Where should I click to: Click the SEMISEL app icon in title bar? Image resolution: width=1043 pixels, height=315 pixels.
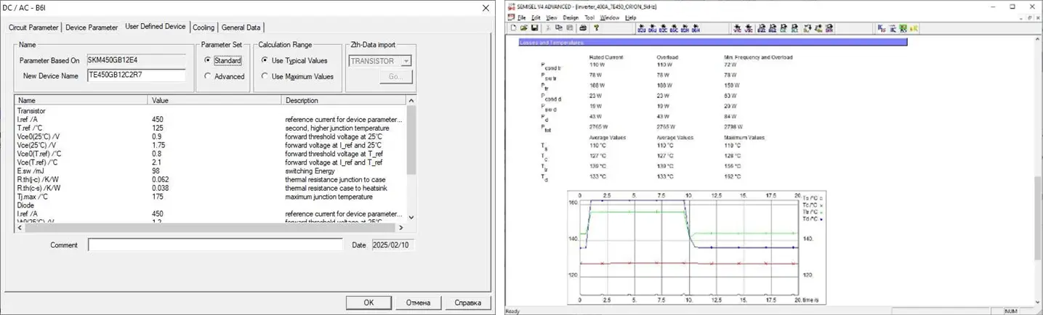[512, 7]
